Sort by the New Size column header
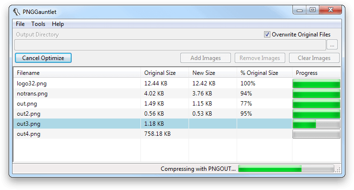This screenshot has width=354, height=190. [213, 73]
